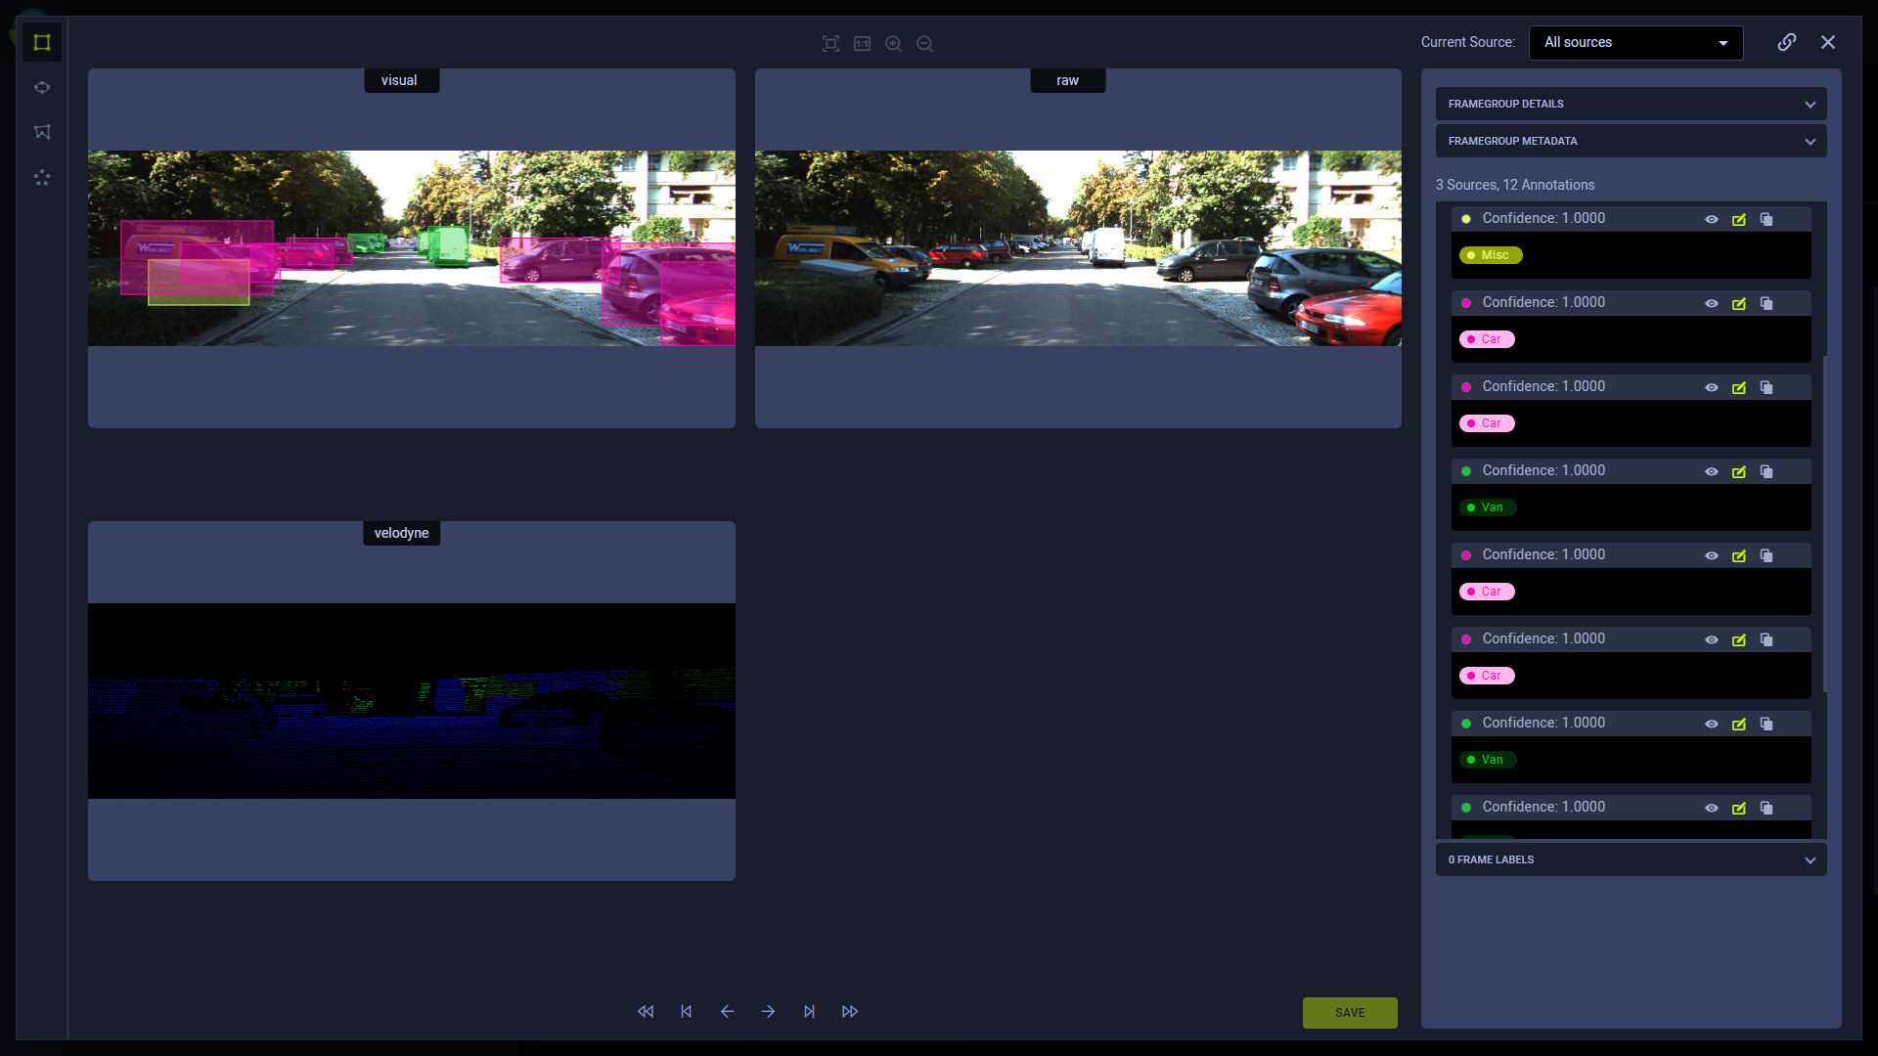
Task: Copy the frame link with chain icon
Action: click(x=1787, y=42)
